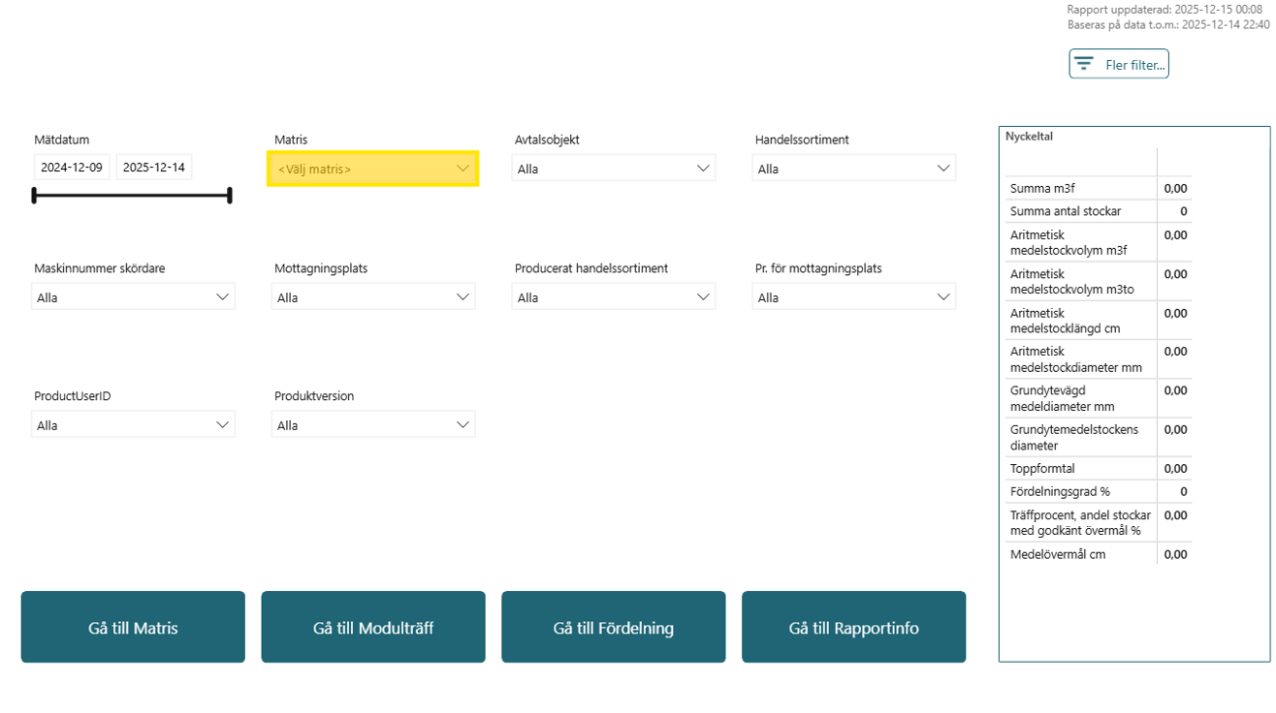Expand the Handelssortiment dropdown
Screen dimensions: 1276x713
coord(853,169)
